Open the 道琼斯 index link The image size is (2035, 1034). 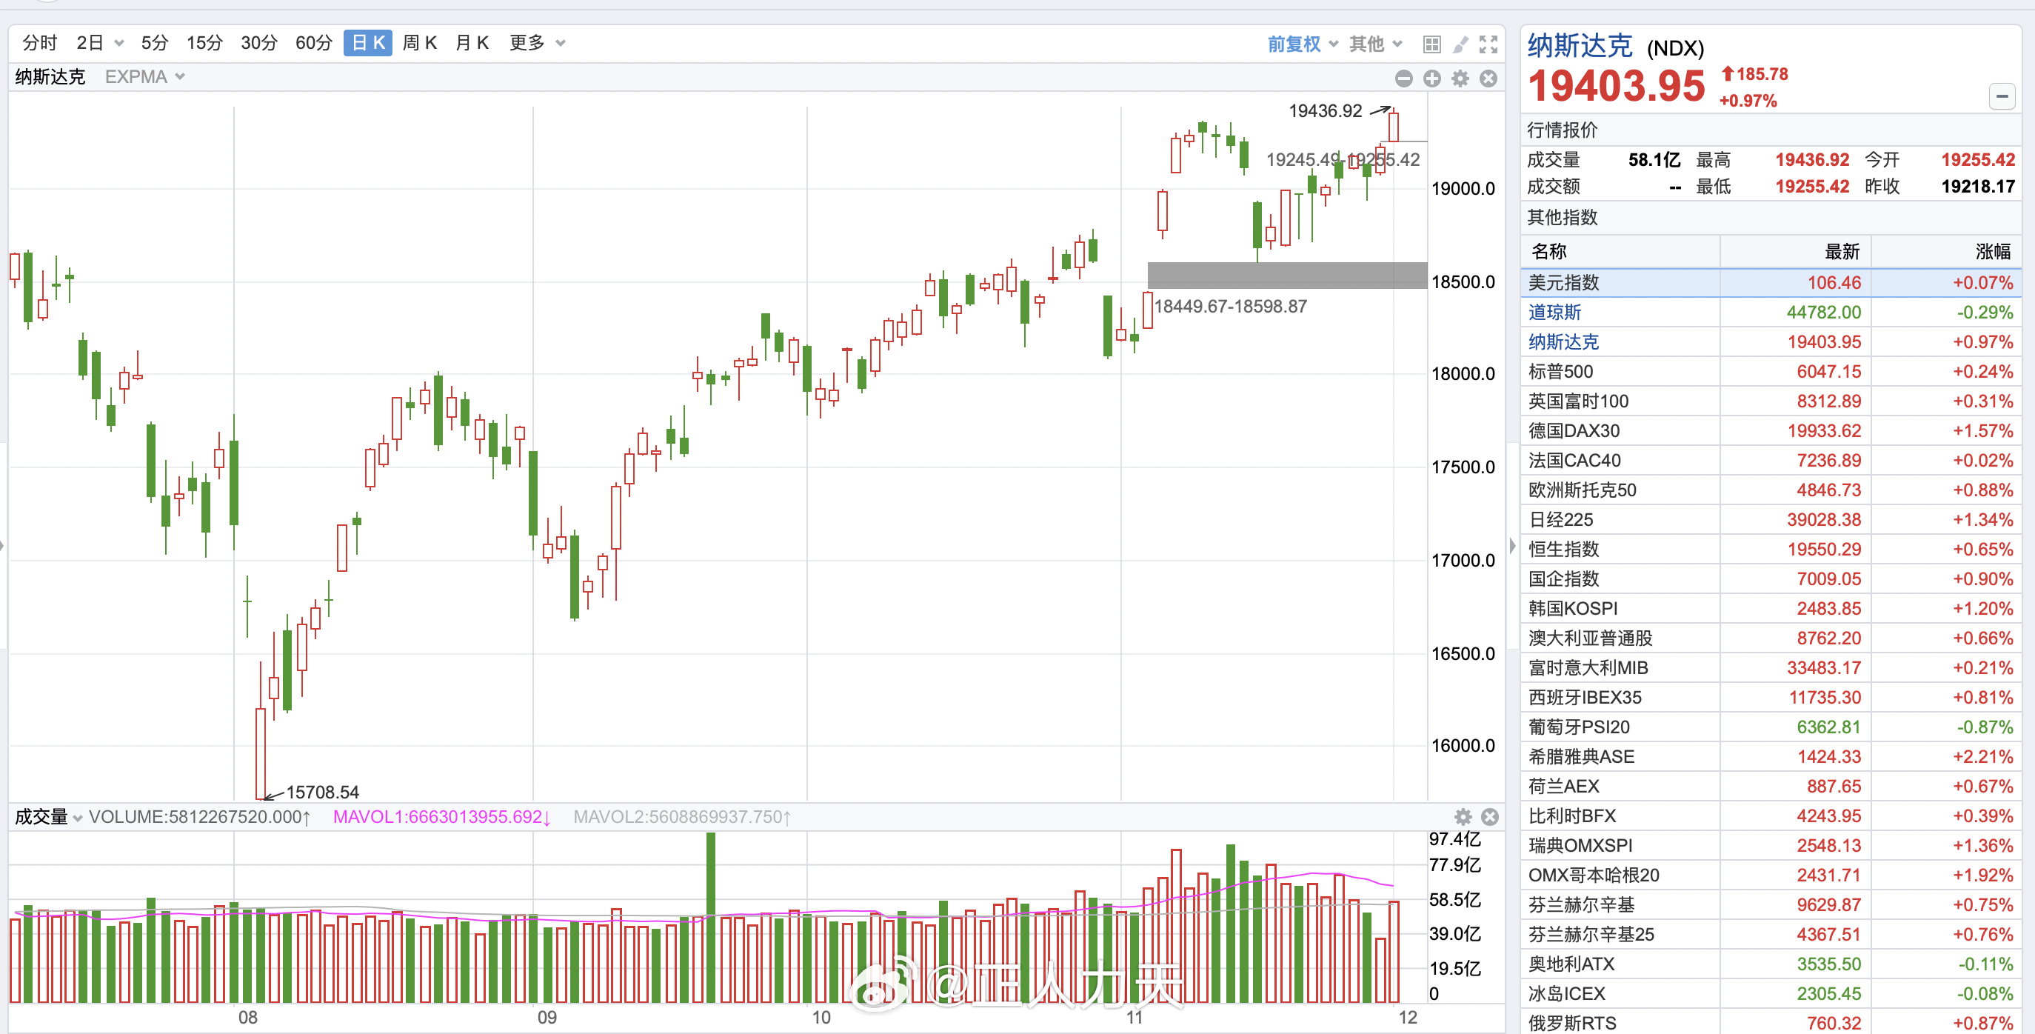tap(1554, 312)
